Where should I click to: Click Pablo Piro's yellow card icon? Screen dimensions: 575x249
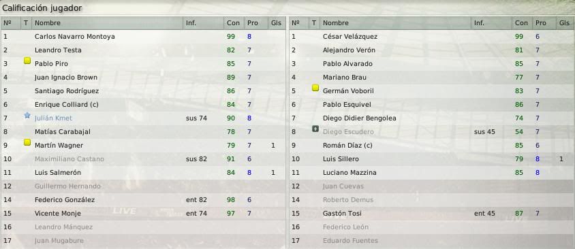pos(27,61)
